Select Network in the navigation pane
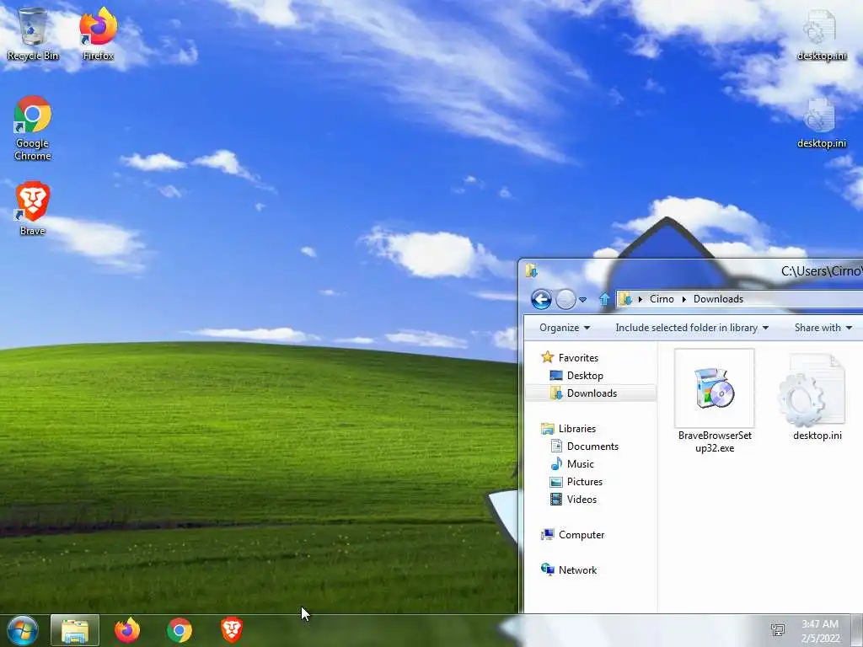The image size is (863, 647). pyautogui.click(x=569, y=570)
